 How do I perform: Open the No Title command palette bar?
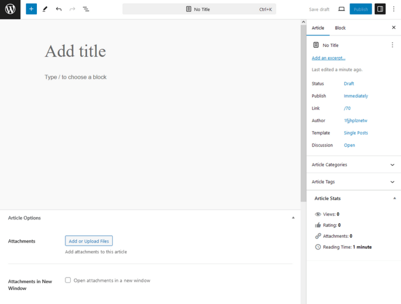pos(198,9)
